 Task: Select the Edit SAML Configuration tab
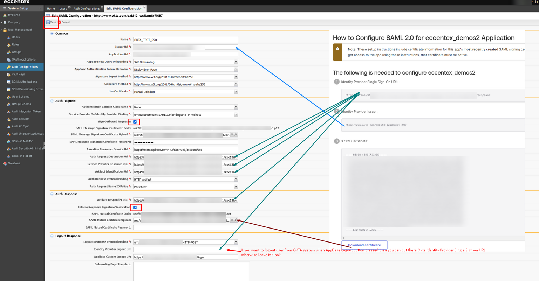click(x=124, y=8)
